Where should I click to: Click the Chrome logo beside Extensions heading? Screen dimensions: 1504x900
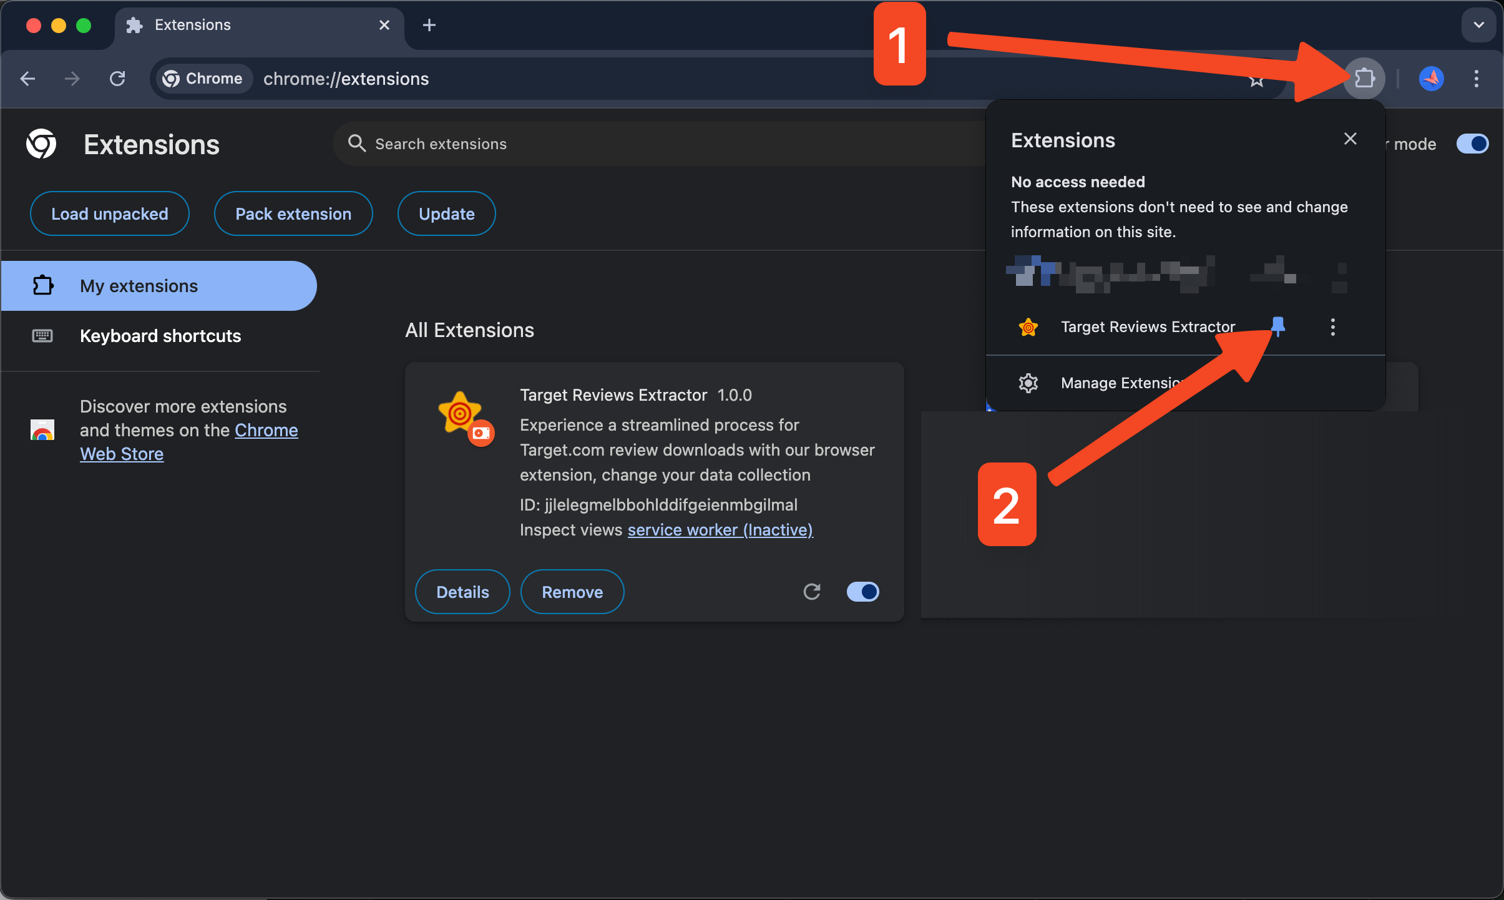click(x=41, y=144)
